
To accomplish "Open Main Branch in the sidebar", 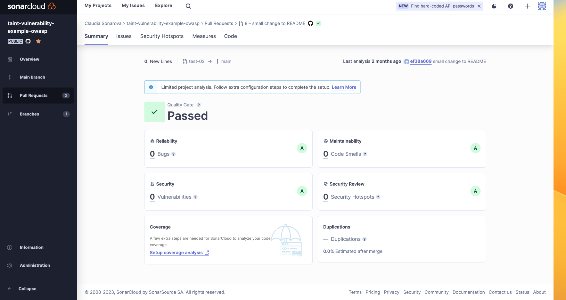I will (x=38, y=77).
